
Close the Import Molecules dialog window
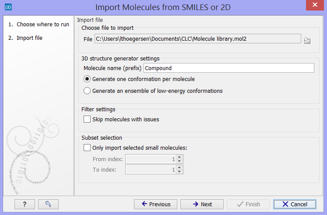coord(315,5)
